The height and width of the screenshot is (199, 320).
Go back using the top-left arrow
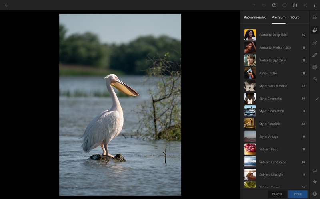coord(6,5)
